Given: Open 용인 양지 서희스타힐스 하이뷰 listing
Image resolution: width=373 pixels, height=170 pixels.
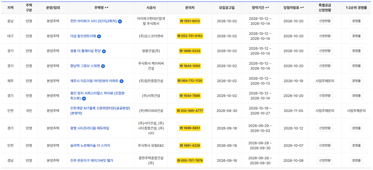Looking at the screenshot, I should pos(97,96).
